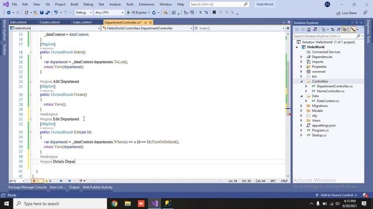This screenshot has width=373, height=209.
Task: Switch to the Edit.cshtml tab
Action: coord(18,22)
